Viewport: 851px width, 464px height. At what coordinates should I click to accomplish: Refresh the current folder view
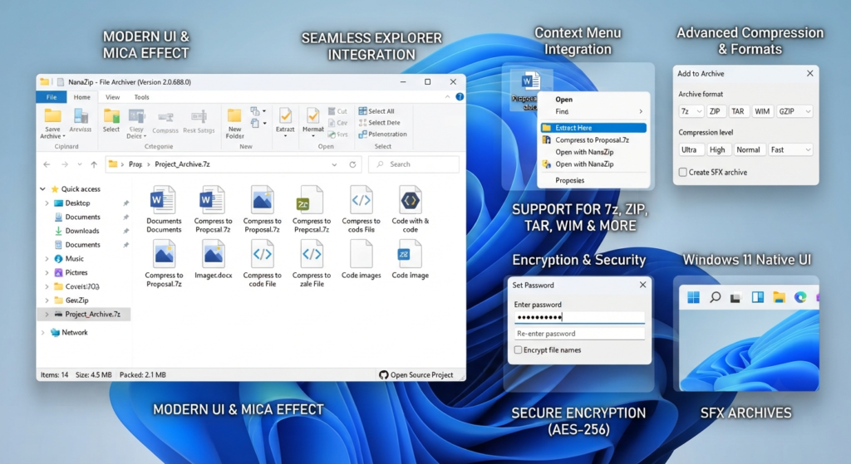tap(352, 164)
